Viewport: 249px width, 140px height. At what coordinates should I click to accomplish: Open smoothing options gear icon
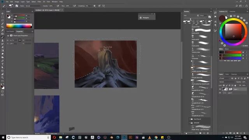95,6
